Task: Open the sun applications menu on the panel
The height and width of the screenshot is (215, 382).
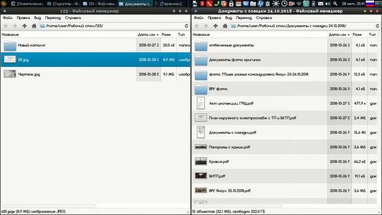Action: [4, 4]
